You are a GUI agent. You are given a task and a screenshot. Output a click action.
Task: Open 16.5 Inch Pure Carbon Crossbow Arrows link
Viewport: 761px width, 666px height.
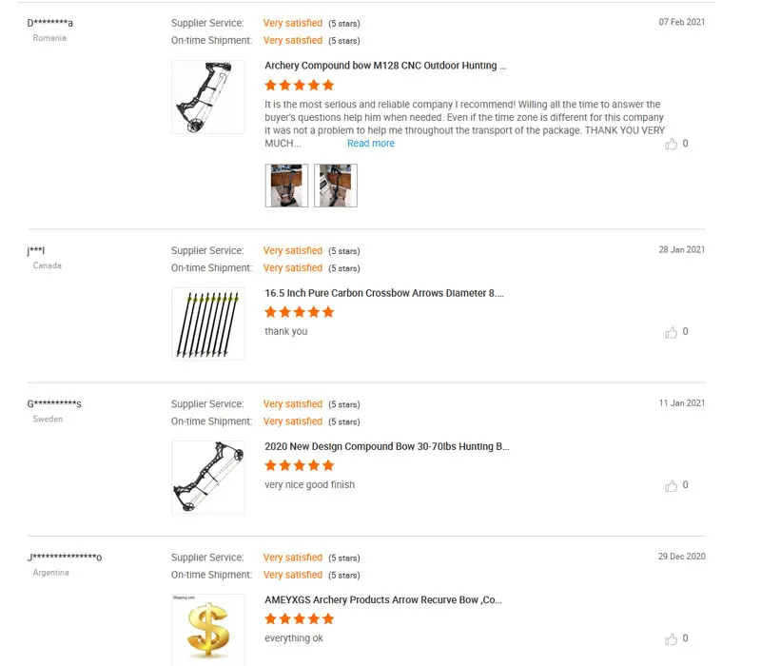(384, 293)
